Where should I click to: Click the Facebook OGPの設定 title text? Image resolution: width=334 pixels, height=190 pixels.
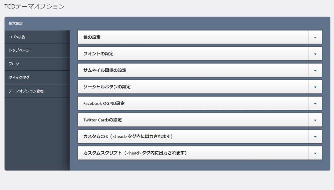(104, 104)
